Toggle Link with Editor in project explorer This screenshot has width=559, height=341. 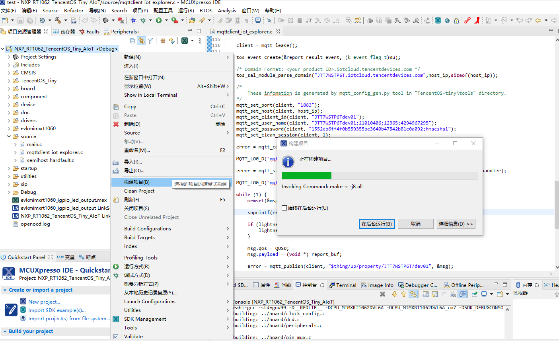[141, 41]
